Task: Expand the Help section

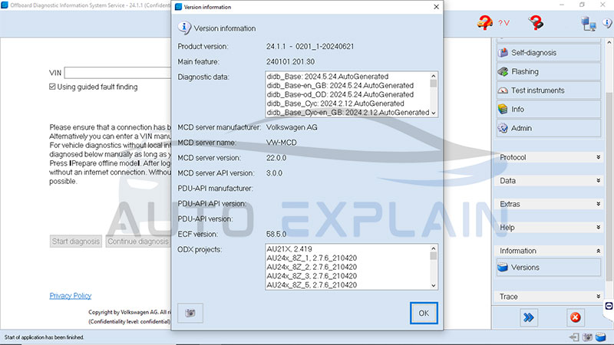Action: [550, 227]
